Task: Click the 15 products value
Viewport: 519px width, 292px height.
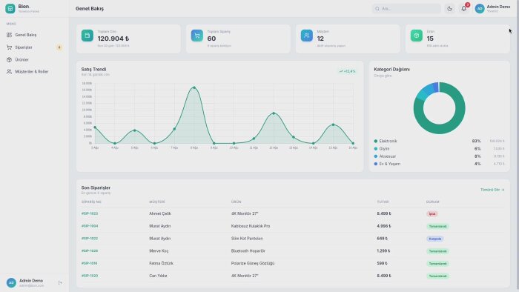Action: pos(430,39)
